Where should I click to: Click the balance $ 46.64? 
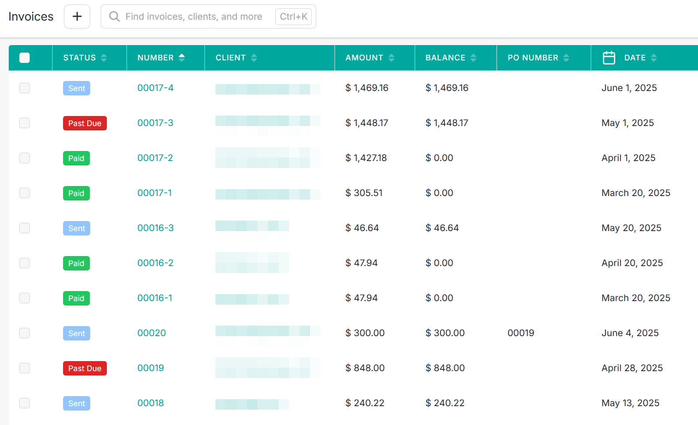(442, 228)
